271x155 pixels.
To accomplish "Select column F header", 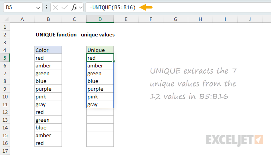I will 151,19.
